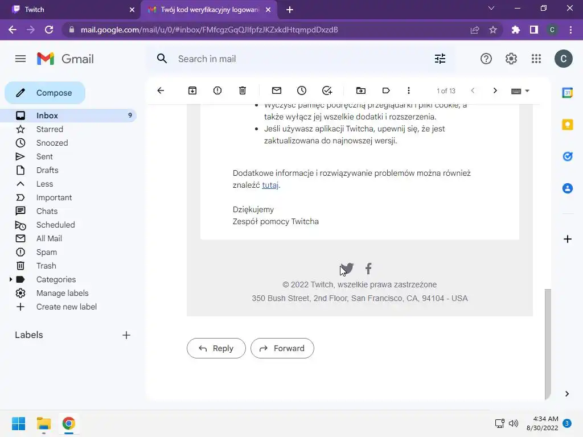Get add-ons with the plus icon
Screen dimensions: 583x437
[x=568, y=239]
